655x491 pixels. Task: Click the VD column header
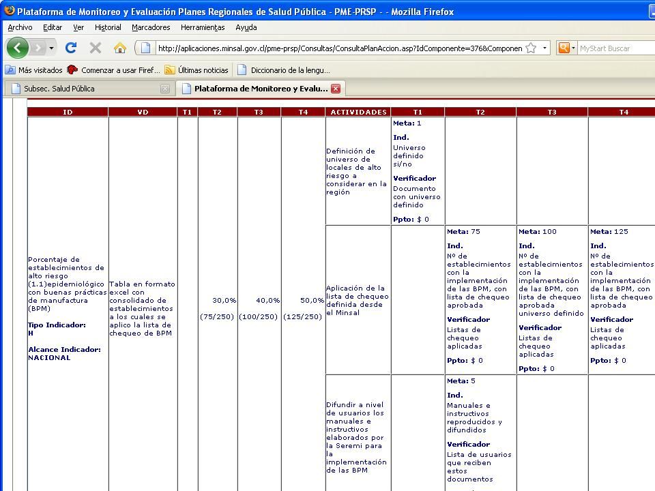coord(143,112)
